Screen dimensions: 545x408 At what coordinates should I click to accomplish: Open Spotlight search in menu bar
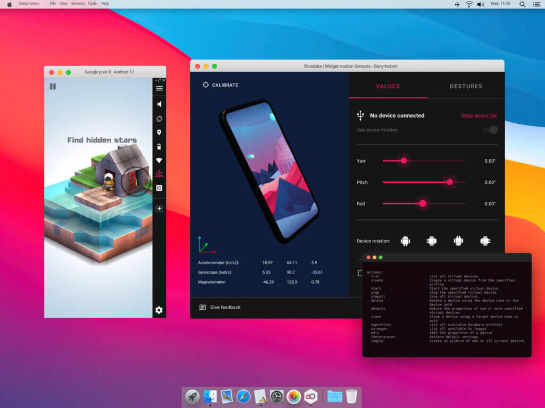[x=523, y=4]
